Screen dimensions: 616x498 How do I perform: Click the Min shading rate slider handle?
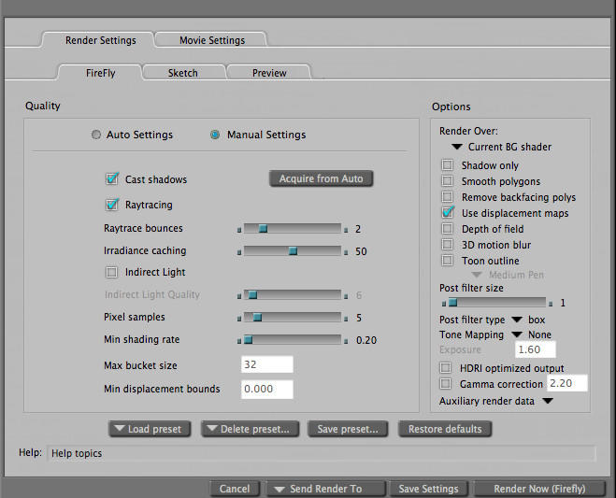(249, 340)
